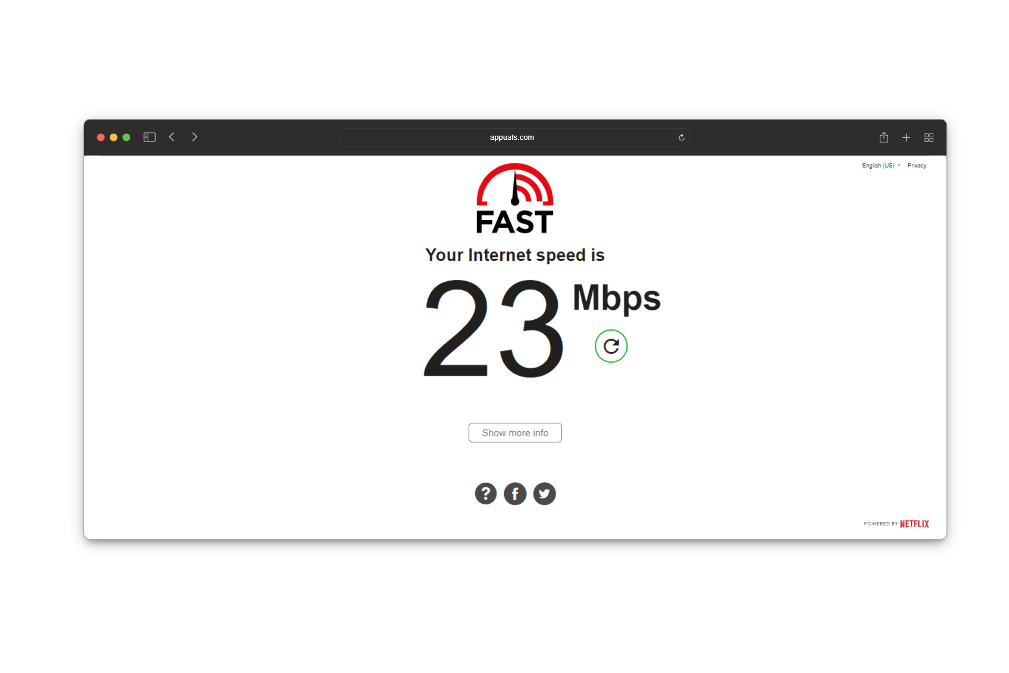Go forward to the next page
This screenshot has height=673, width=1009.
point(194,137)
